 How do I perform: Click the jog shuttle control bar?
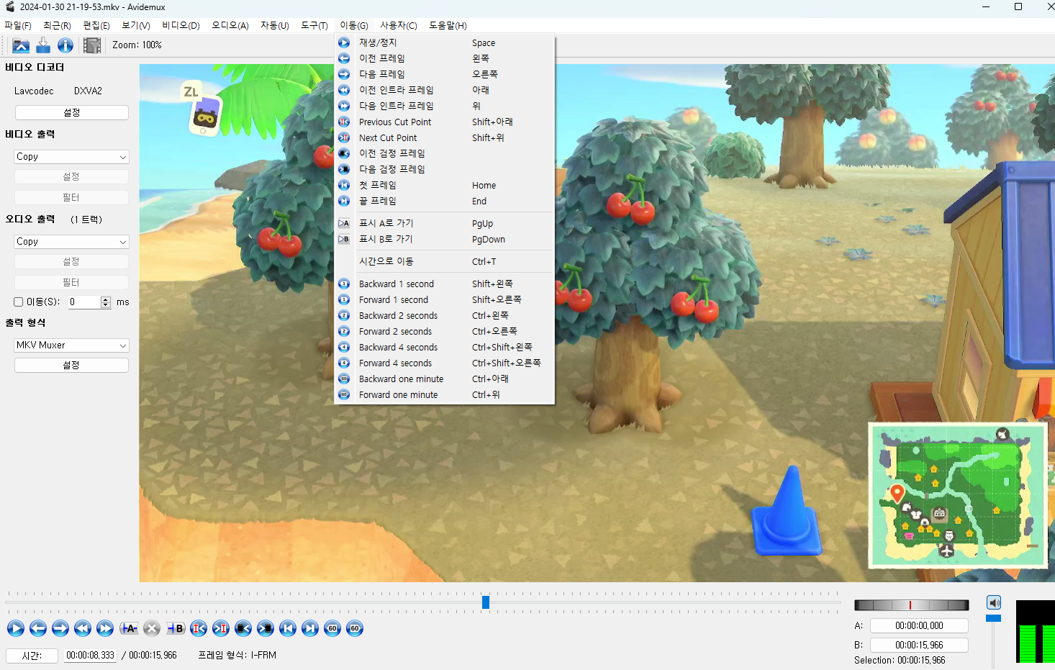[x=911, y=605]
